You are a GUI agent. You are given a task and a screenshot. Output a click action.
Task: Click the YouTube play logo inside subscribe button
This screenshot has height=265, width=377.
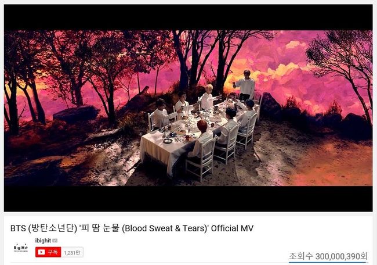[41, 252]
